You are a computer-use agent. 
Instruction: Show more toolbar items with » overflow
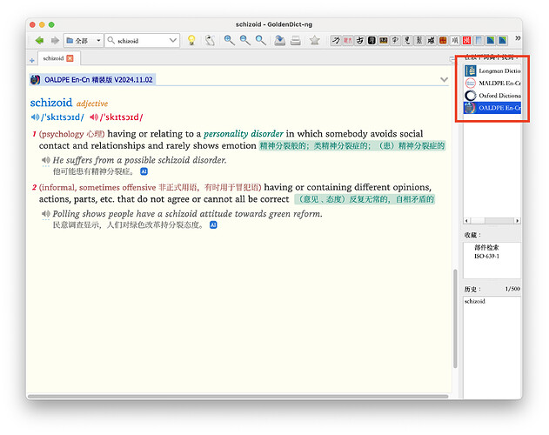tap(518, 37)
